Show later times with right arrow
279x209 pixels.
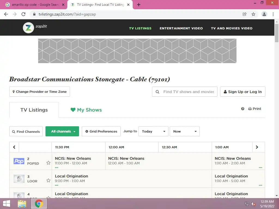257,147
